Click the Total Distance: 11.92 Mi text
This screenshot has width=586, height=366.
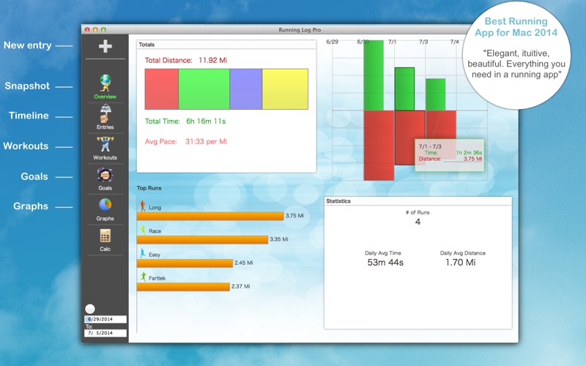(x=186, y=60)
